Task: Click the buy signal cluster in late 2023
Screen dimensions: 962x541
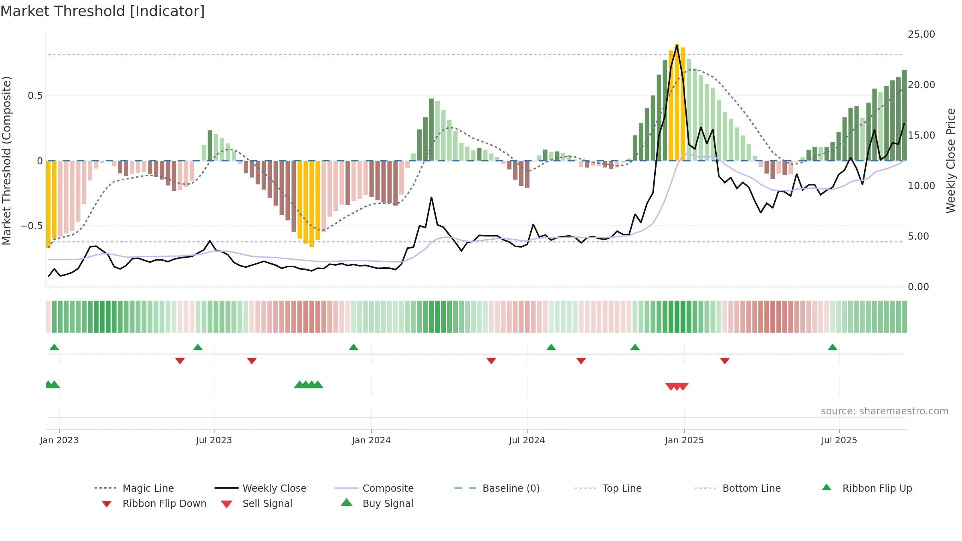Action: click(309, 384)
